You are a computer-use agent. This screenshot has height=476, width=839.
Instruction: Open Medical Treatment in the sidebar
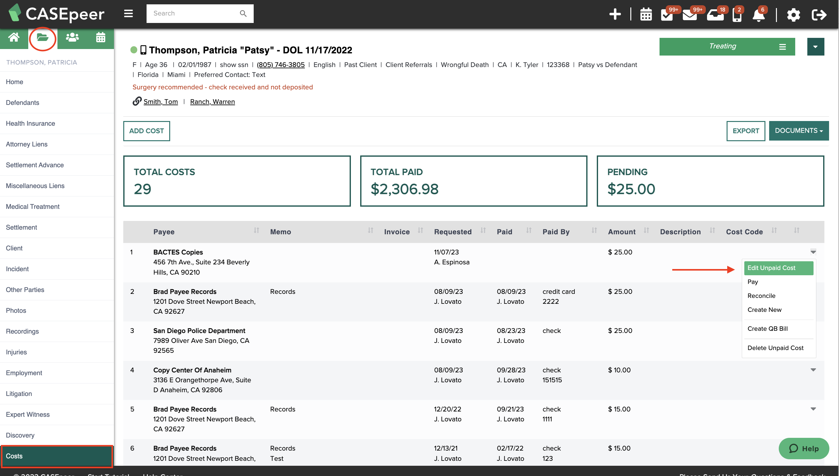[x=57, y=207]
